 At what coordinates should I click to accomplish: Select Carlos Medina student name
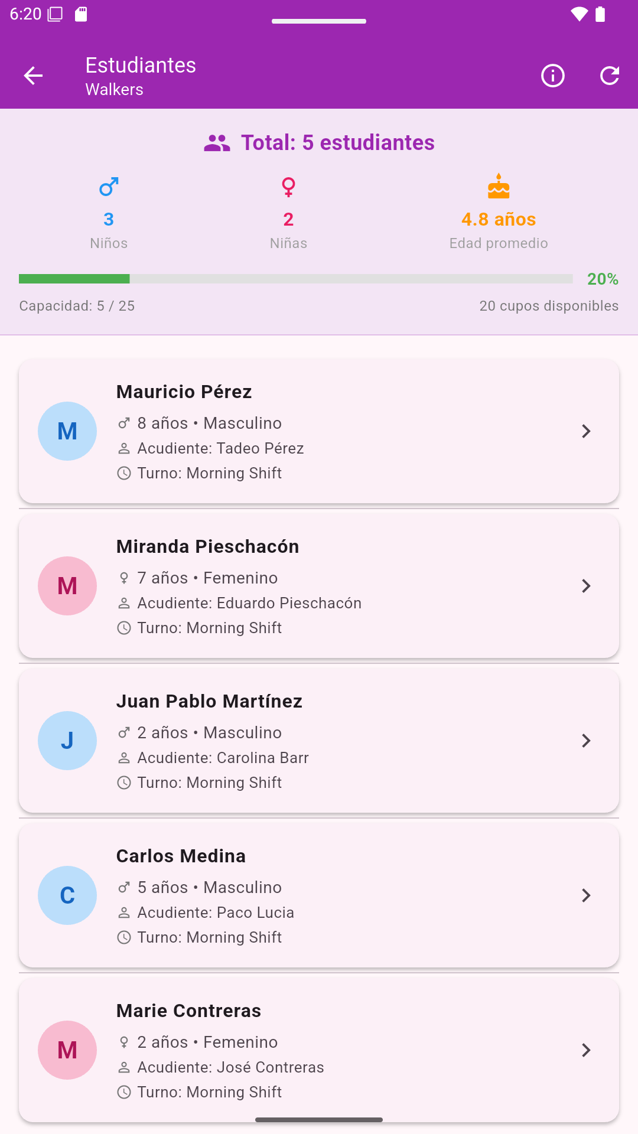tap(181, 856)
